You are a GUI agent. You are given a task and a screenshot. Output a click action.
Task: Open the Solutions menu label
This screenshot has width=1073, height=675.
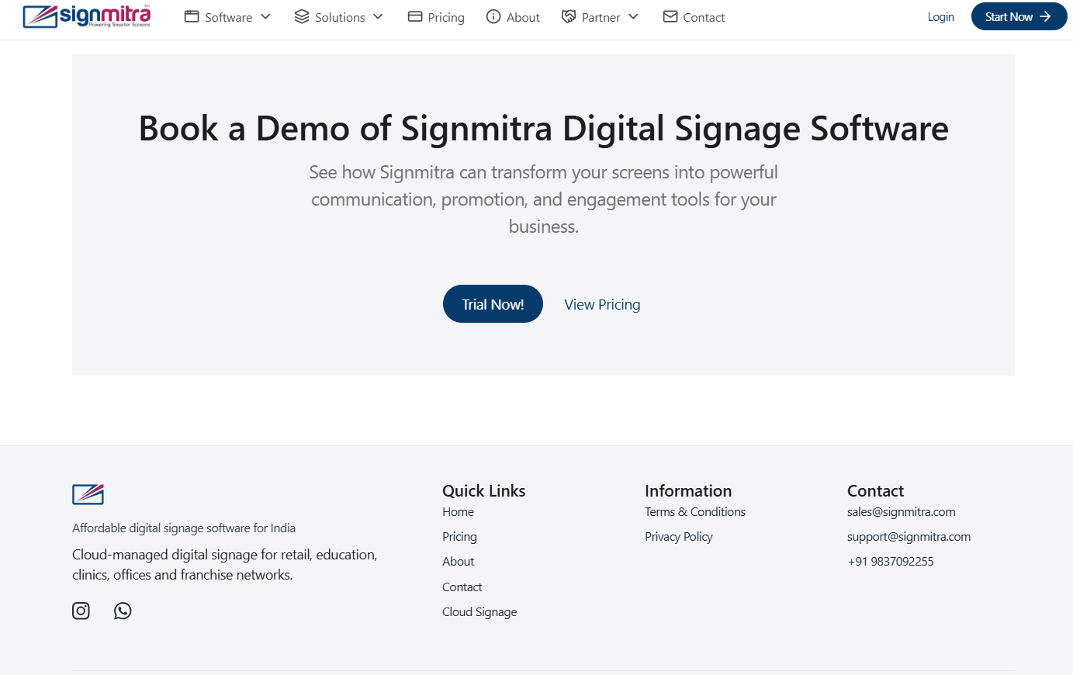click(340, 17)
